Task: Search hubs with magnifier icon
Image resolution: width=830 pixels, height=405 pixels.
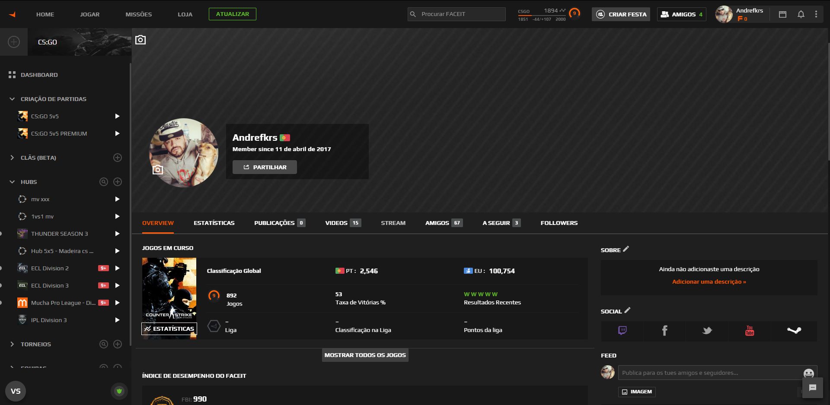Action: (x=104, y=182)
